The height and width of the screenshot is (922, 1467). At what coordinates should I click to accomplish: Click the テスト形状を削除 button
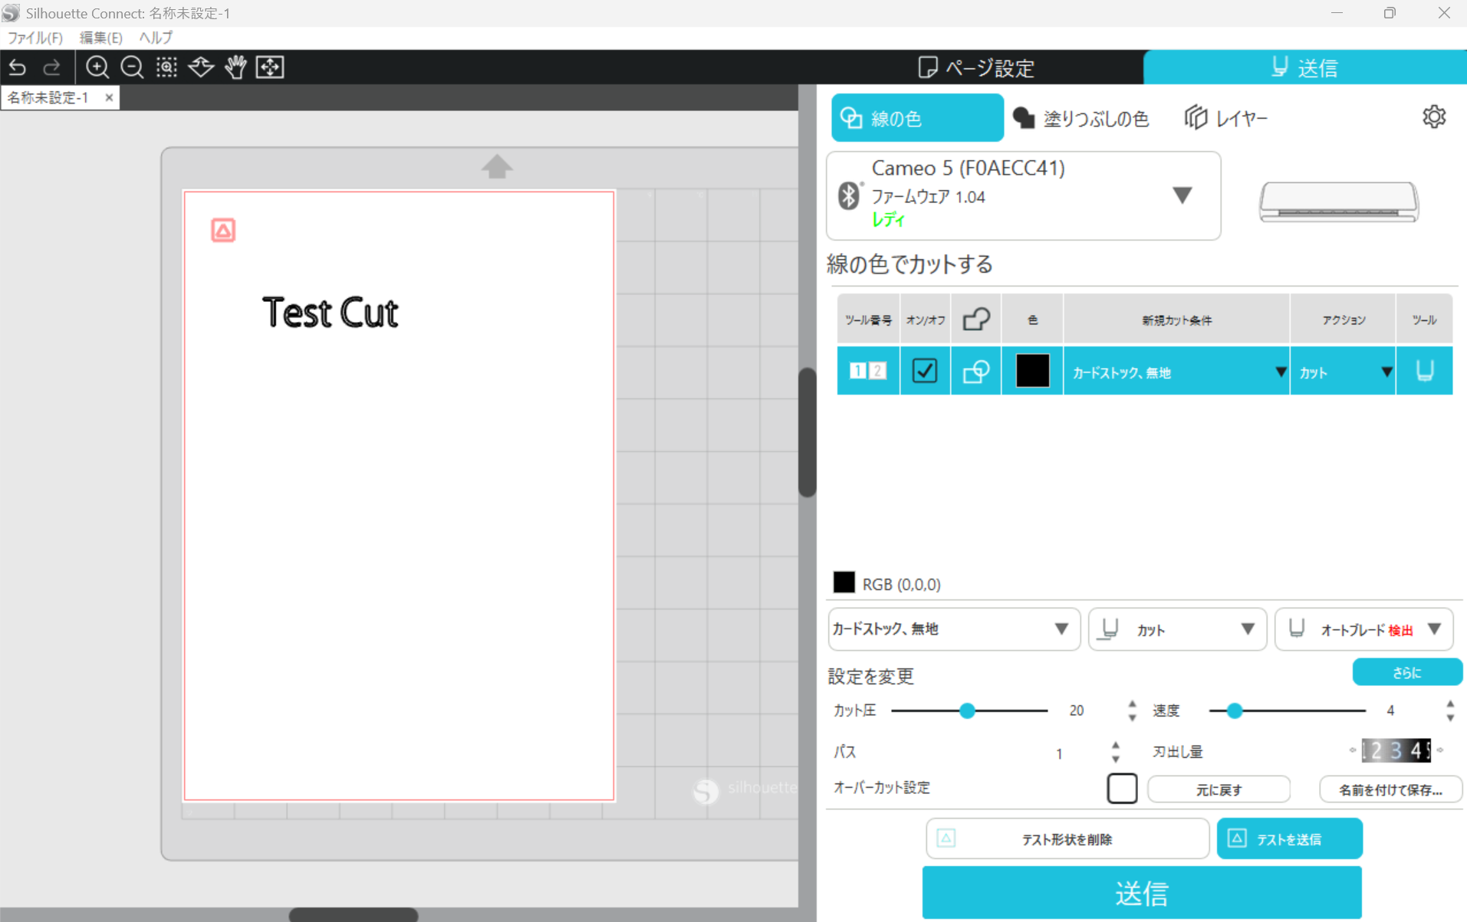tap(1067, 839)
